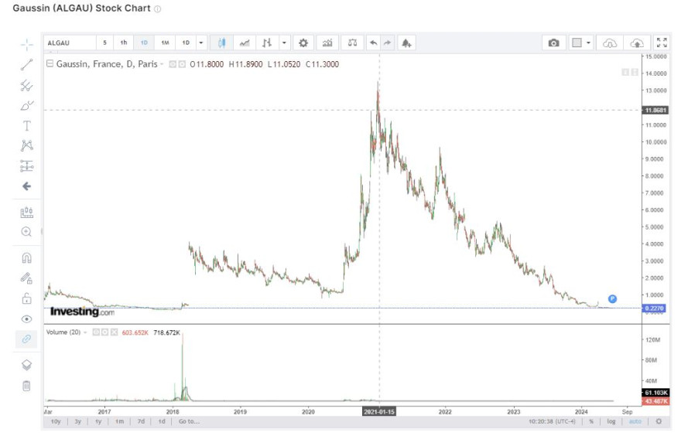Toggle percent scale mode
Image resolution: width=681 pixels, height=436 pixels.
click(591, 421)
